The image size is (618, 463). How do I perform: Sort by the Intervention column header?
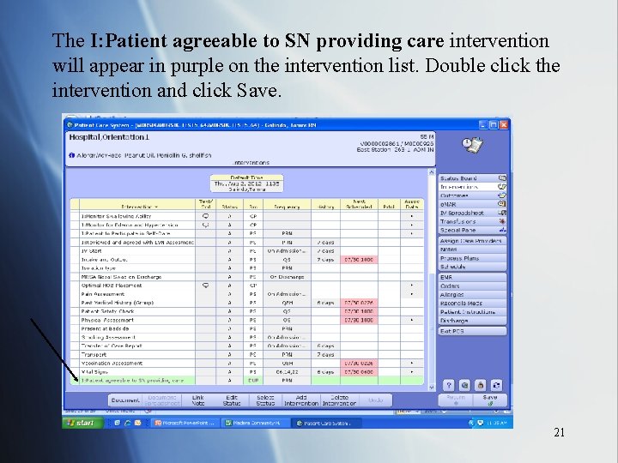137,204
